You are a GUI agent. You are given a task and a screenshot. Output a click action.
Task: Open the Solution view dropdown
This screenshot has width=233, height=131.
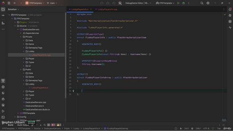click(13, 9)
